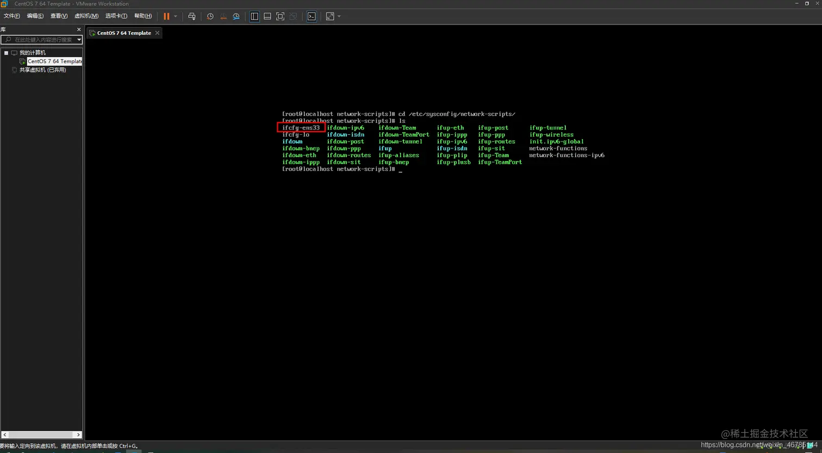Screen dimensions: 822x453
Task: Pause the virtual machine with the orange button
Action: (x=166, y=16)
